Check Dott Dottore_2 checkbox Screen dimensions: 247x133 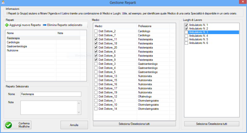(96, 31)
